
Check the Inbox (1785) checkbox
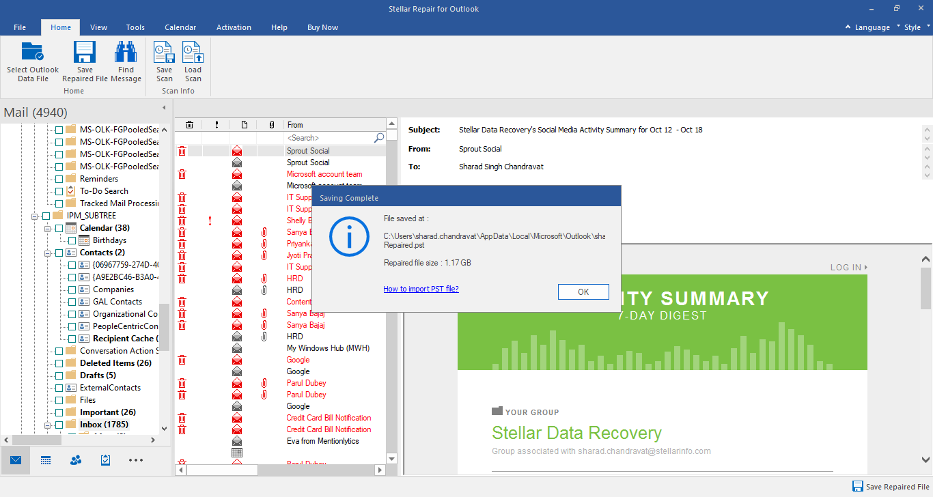pos(59,425)
